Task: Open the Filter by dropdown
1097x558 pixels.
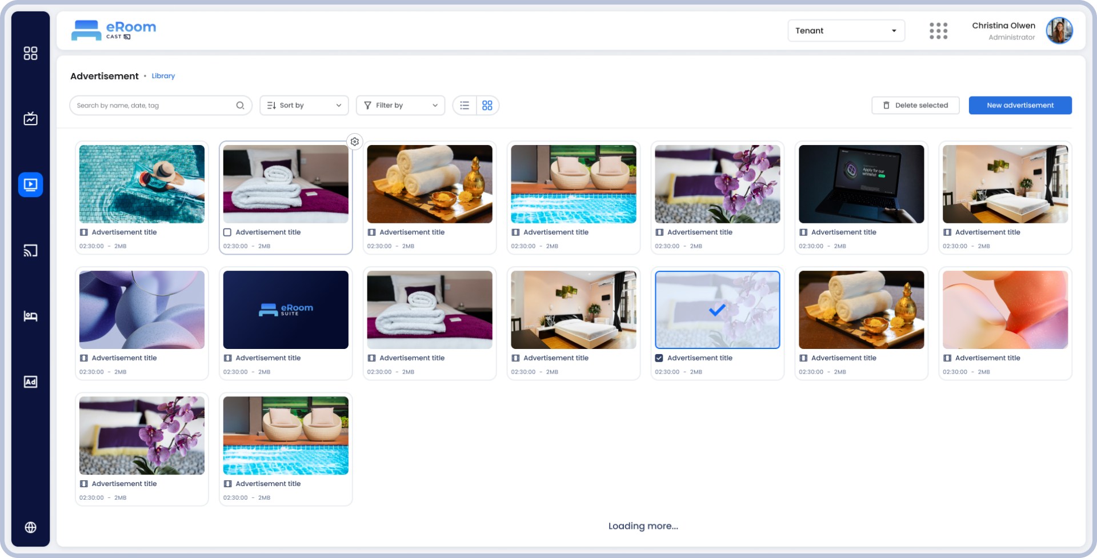Action: [x=400, y=106]
